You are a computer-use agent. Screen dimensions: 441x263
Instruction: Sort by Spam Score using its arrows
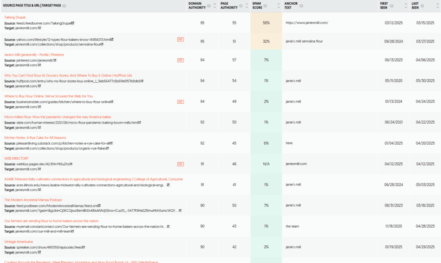[x=279, y=6]
